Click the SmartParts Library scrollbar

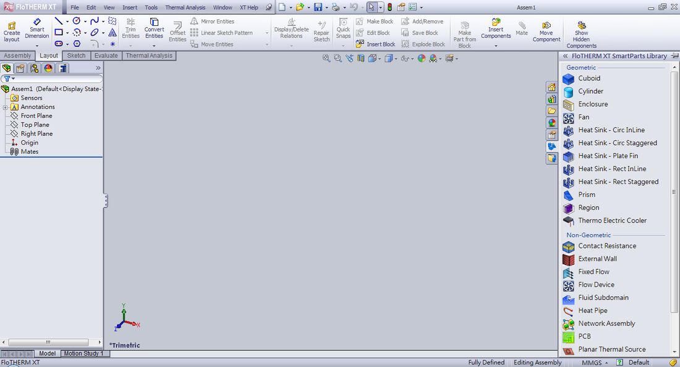674,192
